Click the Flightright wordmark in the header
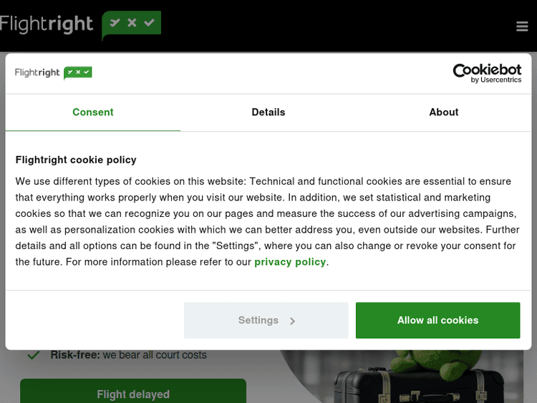537x403 pixels. 47,24
